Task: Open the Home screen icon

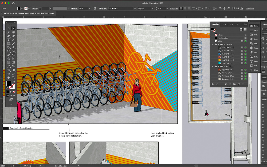Action: 13,3
